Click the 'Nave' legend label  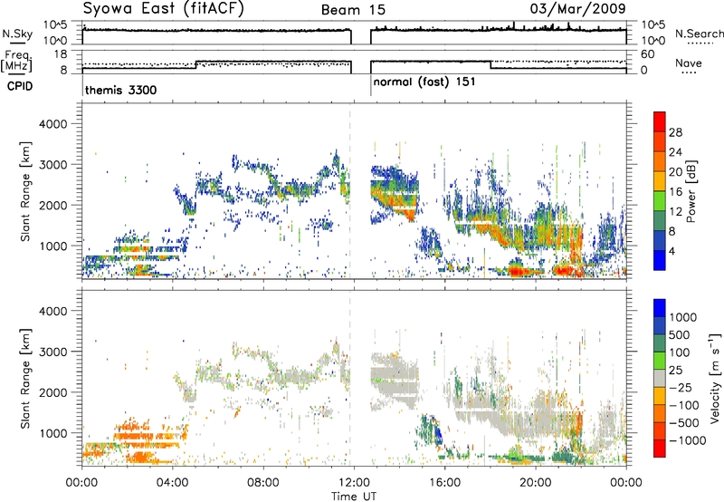(689, 63)
